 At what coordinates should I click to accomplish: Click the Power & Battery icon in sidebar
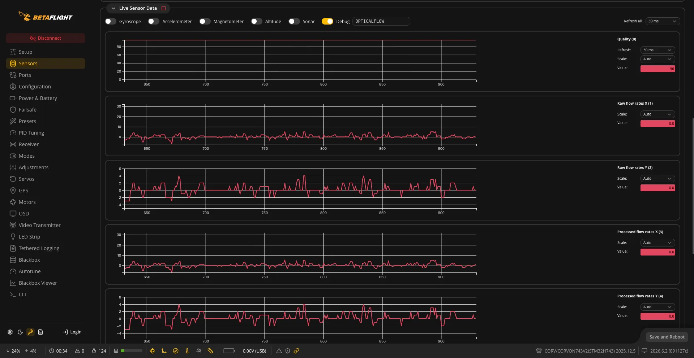pyautogui.click(x=13, y=98)
